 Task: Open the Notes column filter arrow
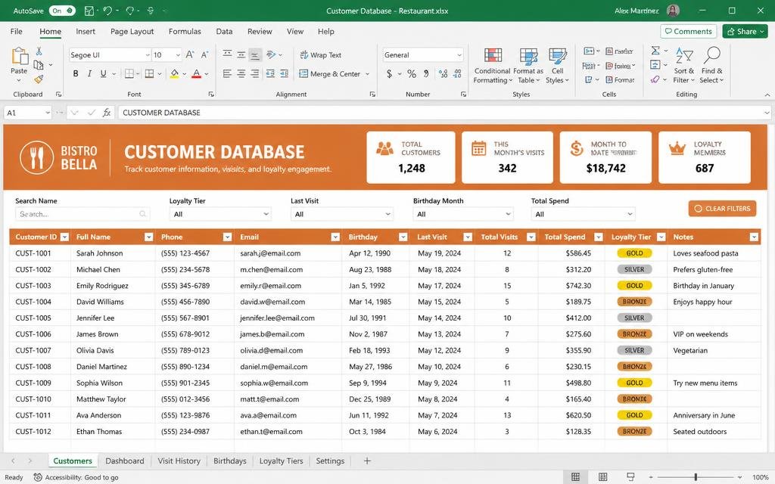(x=754, y=237)
